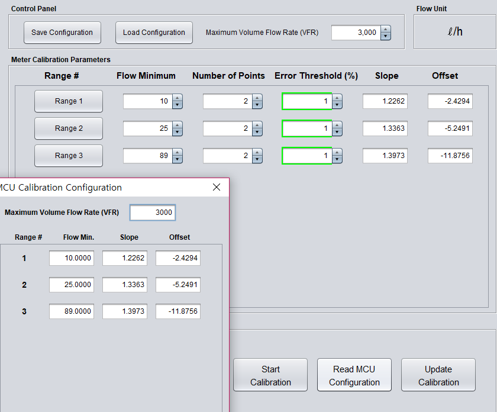The height and width of the screenshot is (412, 497).
Task: Click Range 2 Error Threshold green field
Action: [x=307, y=128]
